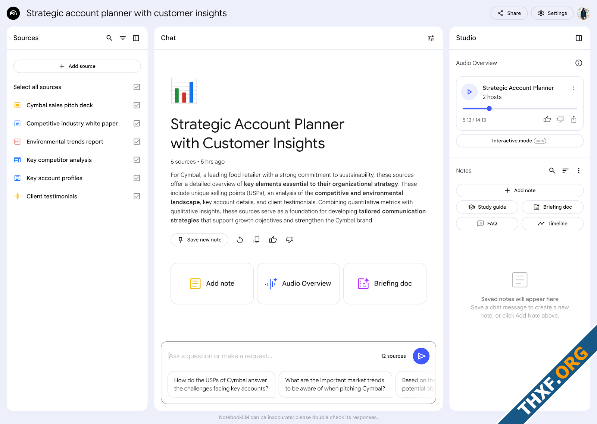597x424 pixels.
Task: Click the Key competitor analysis web icon
Action: [x=18, y=160]
